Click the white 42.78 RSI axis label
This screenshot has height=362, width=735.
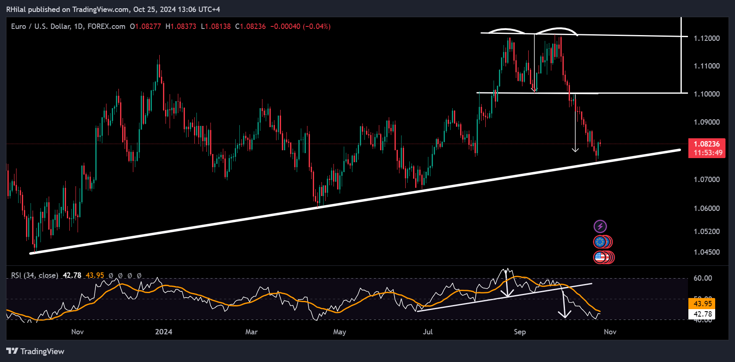click(x=702, y=314)
